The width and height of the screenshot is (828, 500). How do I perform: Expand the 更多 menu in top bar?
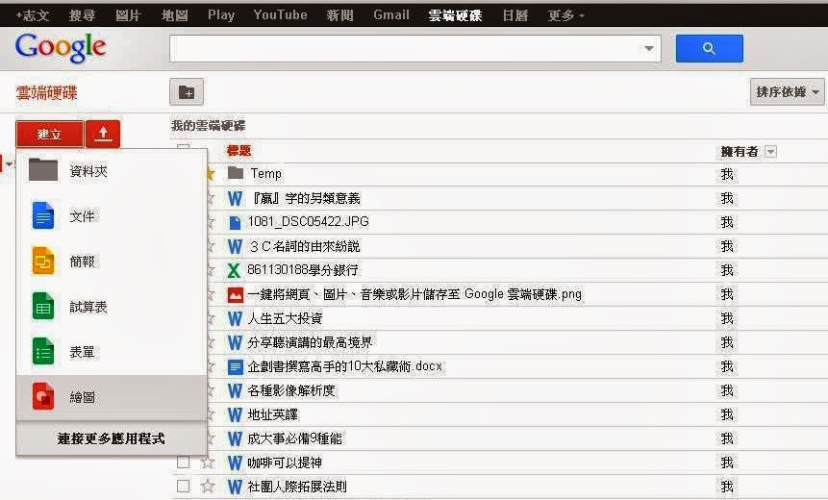[565, 15]
